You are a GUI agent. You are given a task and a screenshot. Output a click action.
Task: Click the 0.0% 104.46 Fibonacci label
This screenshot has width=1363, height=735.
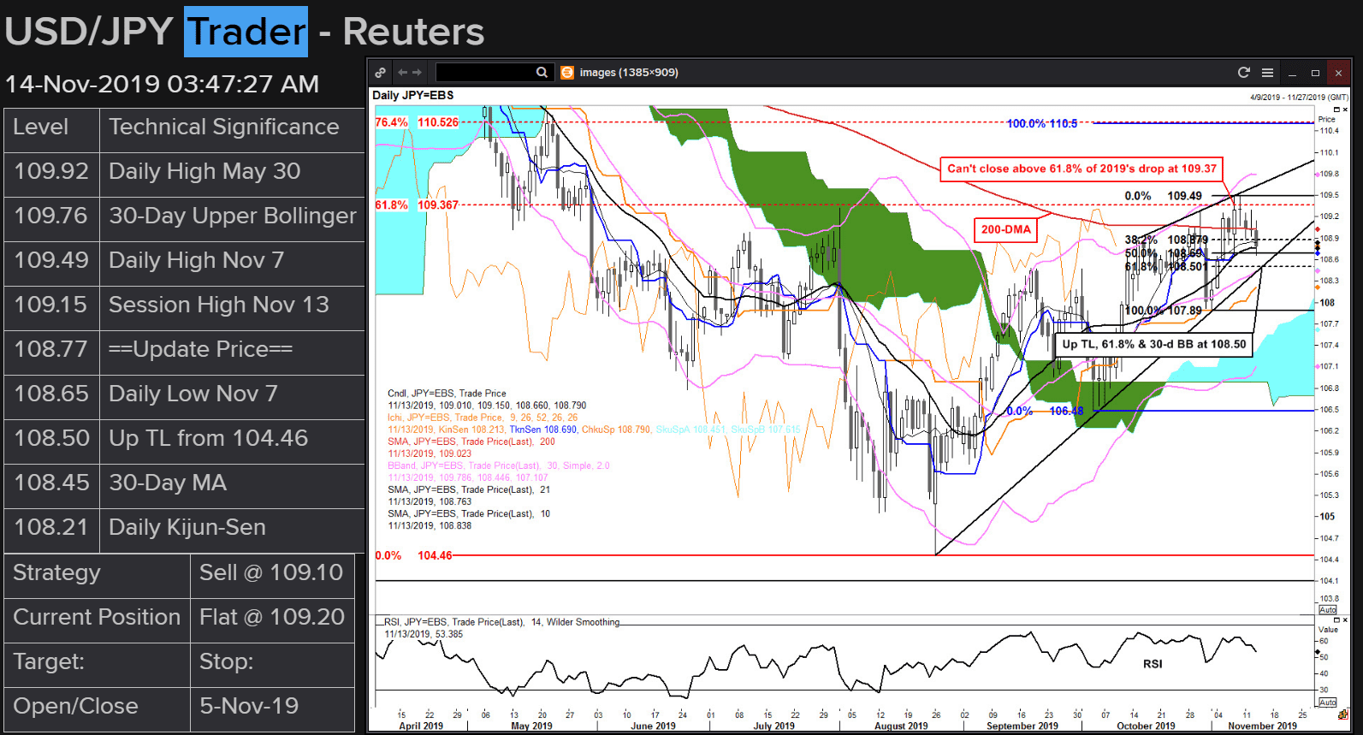click(x=413, y=556)
